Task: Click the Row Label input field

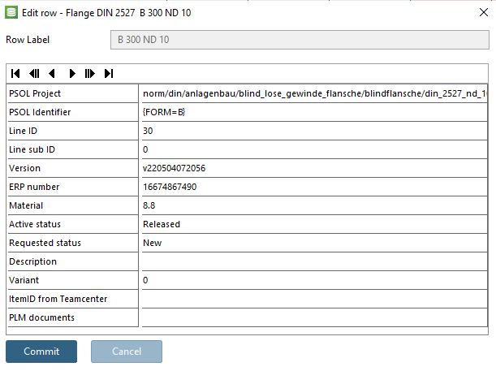Action: 300,40
